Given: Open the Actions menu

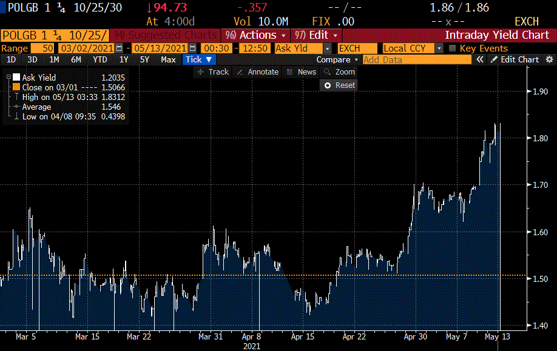Looking at the screenshot, I should click(x=255, y=35).
